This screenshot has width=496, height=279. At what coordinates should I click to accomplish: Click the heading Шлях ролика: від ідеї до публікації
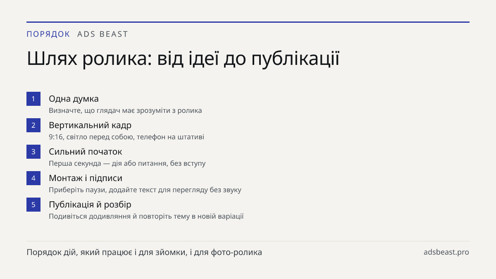(183, 59)
